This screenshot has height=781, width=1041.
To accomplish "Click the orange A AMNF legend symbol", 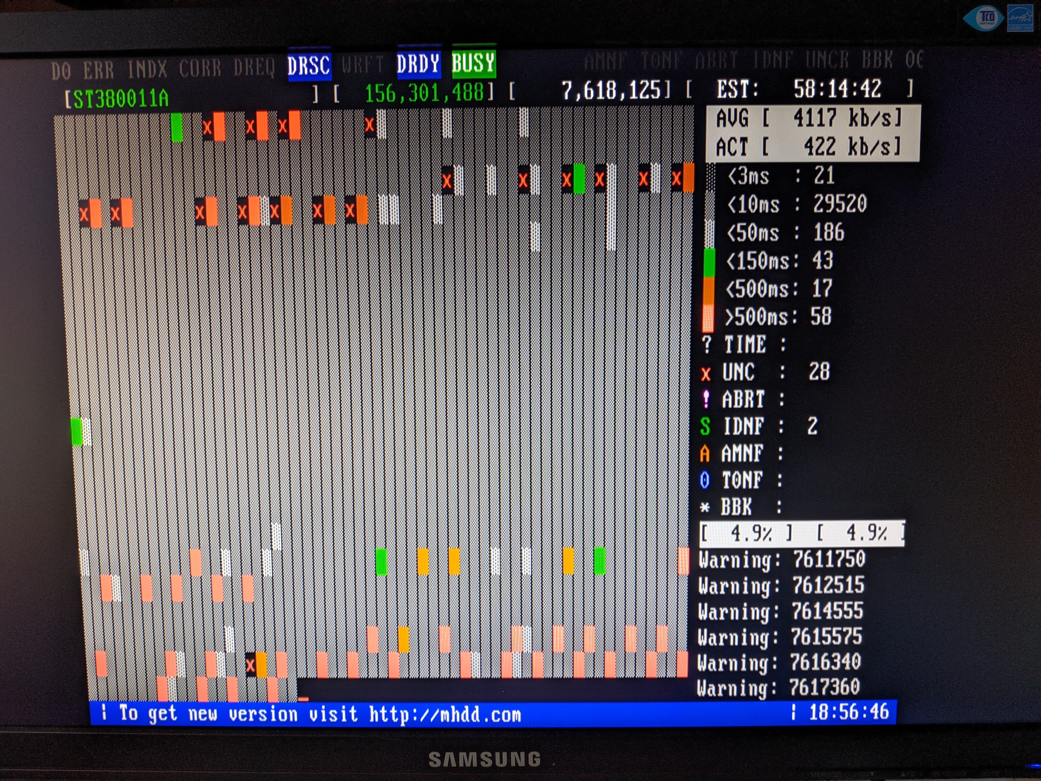I will pos(705,454).
